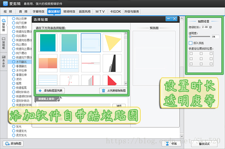Open the 加贴图 side tab
The width and height of the screenshot is (225, 149).
(x=4, y=25)
